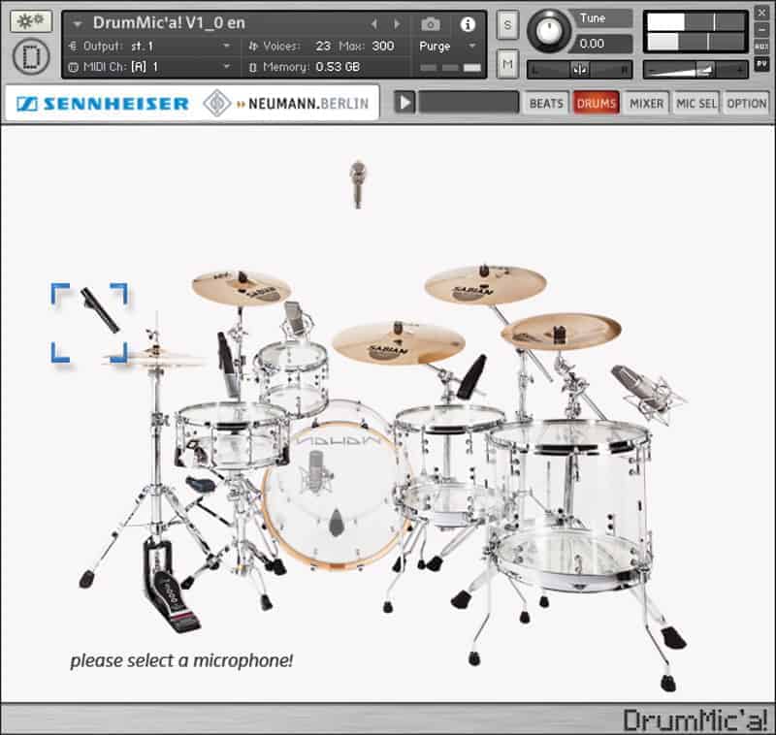Select the highlighted hi-hat microphone
This screenshot has width=776, height=735.
[99, 310]
